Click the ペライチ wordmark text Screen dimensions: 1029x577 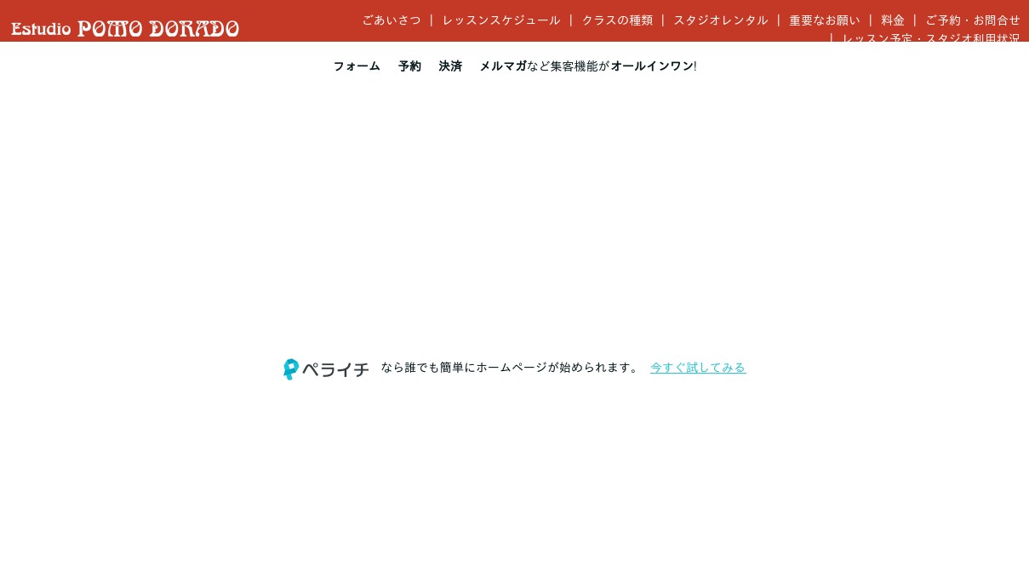tap(335, 369)
